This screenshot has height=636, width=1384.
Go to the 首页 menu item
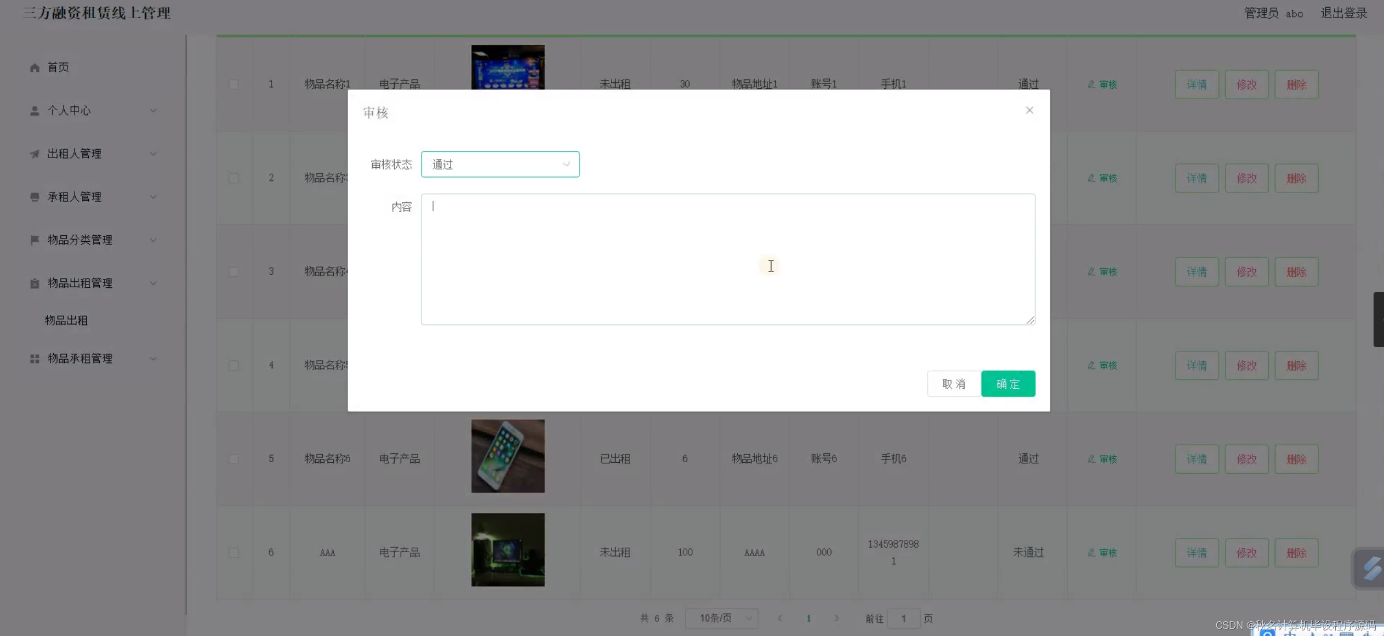[x=58, y=67]
